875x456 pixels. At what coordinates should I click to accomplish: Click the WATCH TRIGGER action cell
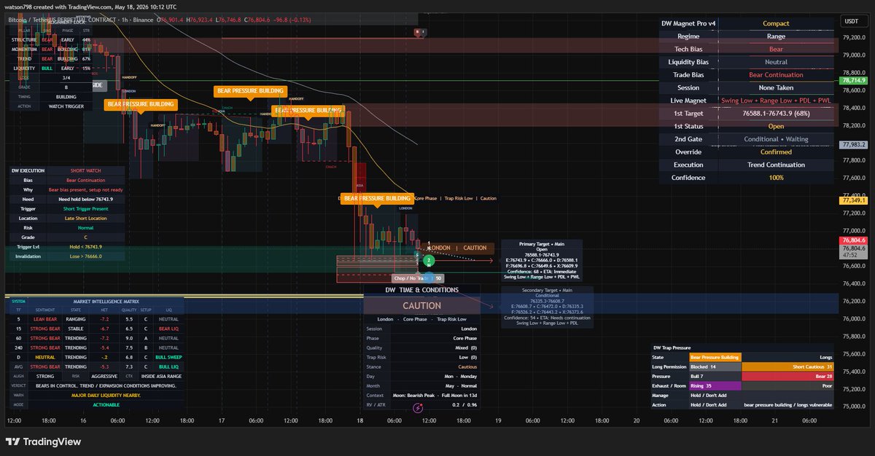(66, 106)
